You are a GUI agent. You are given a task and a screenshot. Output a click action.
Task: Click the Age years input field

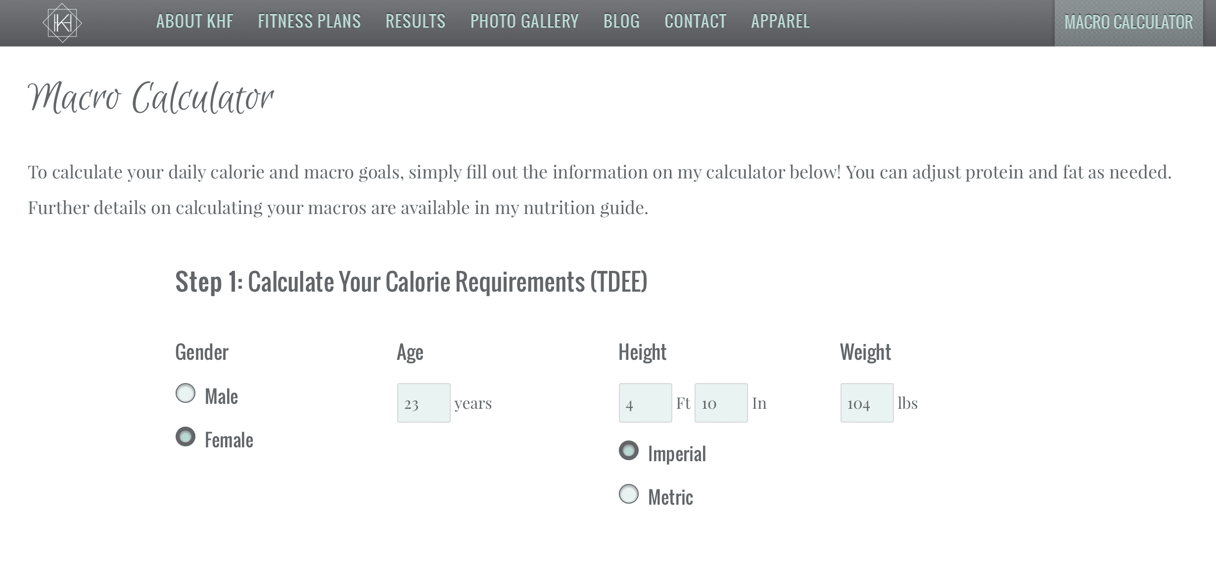coord(424,403)
